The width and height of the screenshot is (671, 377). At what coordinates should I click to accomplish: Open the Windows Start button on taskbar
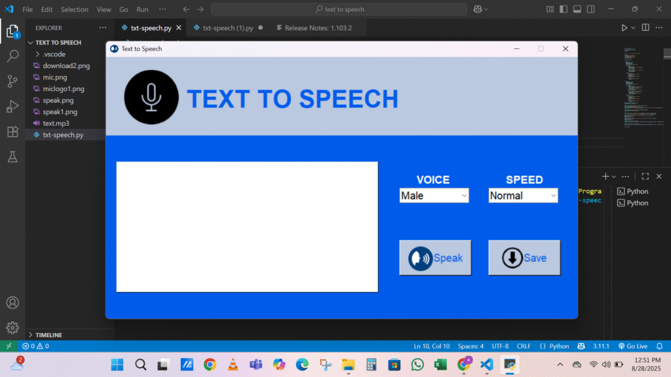pyautogui.click(x=117, y=365)
